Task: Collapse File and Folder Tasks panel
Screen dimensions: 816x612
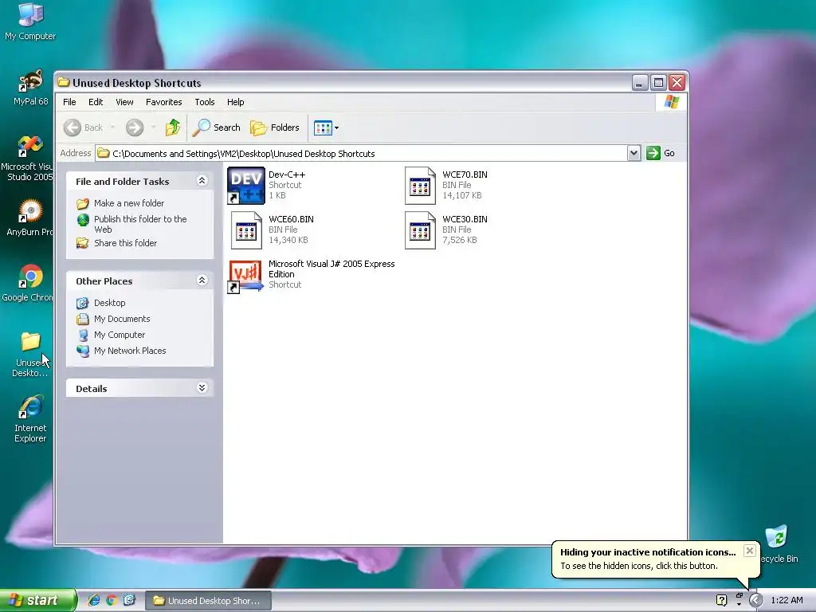Action: pos(202,181)
